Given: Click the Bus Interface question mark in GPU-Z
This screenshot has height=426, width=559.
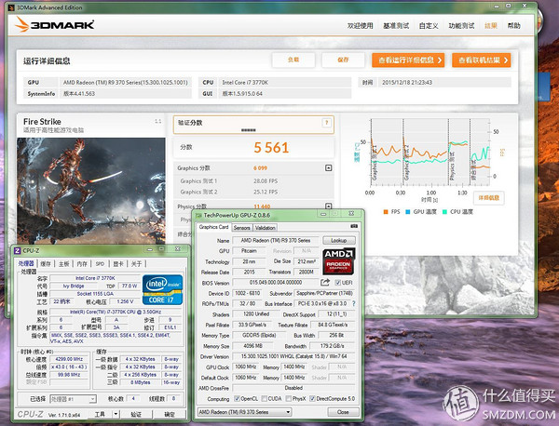Looking at the screenshot, I should [353, 303].
